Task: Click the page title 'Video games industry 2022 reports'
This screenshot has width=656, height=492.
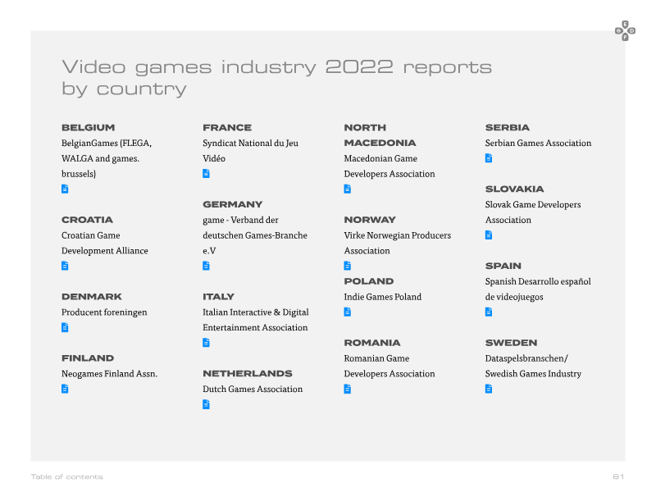Action: 277,67
